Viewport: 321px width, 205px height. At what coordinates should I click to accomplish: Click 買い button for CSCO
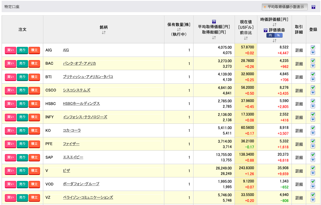(11, 90)
